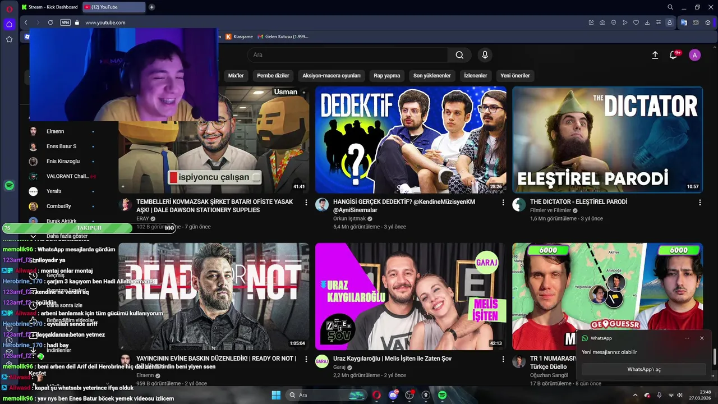718x404 pixels.
Task: Open a new browser tab with plus
Action: click(151, 7)
